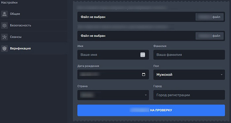Open the Безопасность settings section

point(34,26)
